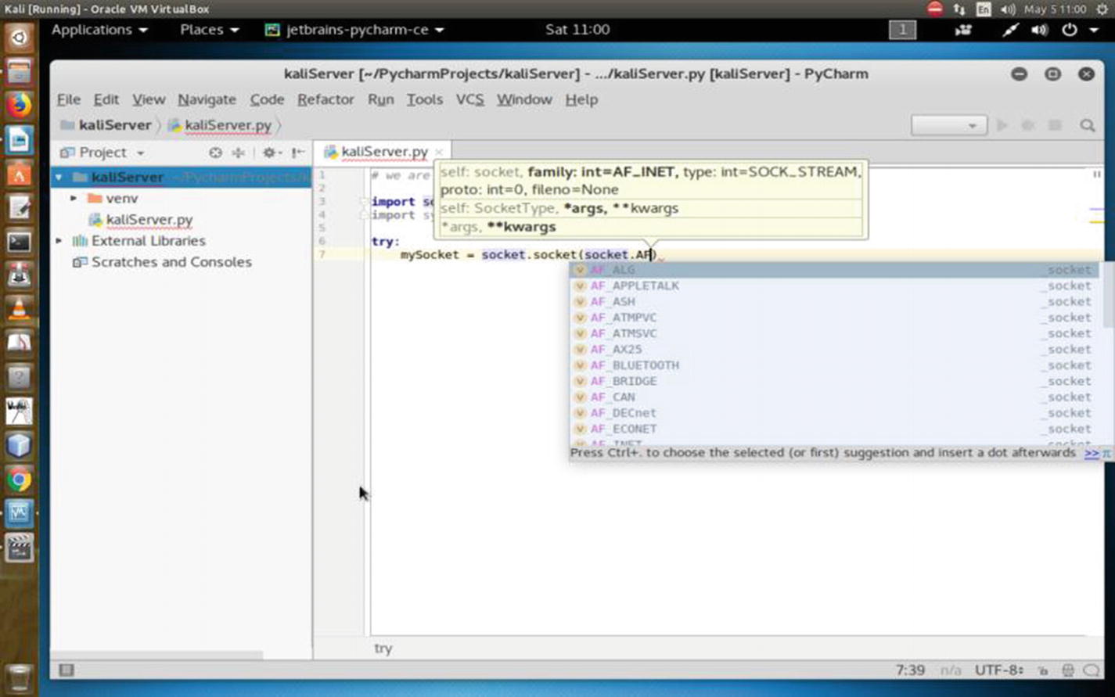Open the run configuration dropdown
Image resolution: width=1115 pixels, height=697 pixels.
pos(948,125)
